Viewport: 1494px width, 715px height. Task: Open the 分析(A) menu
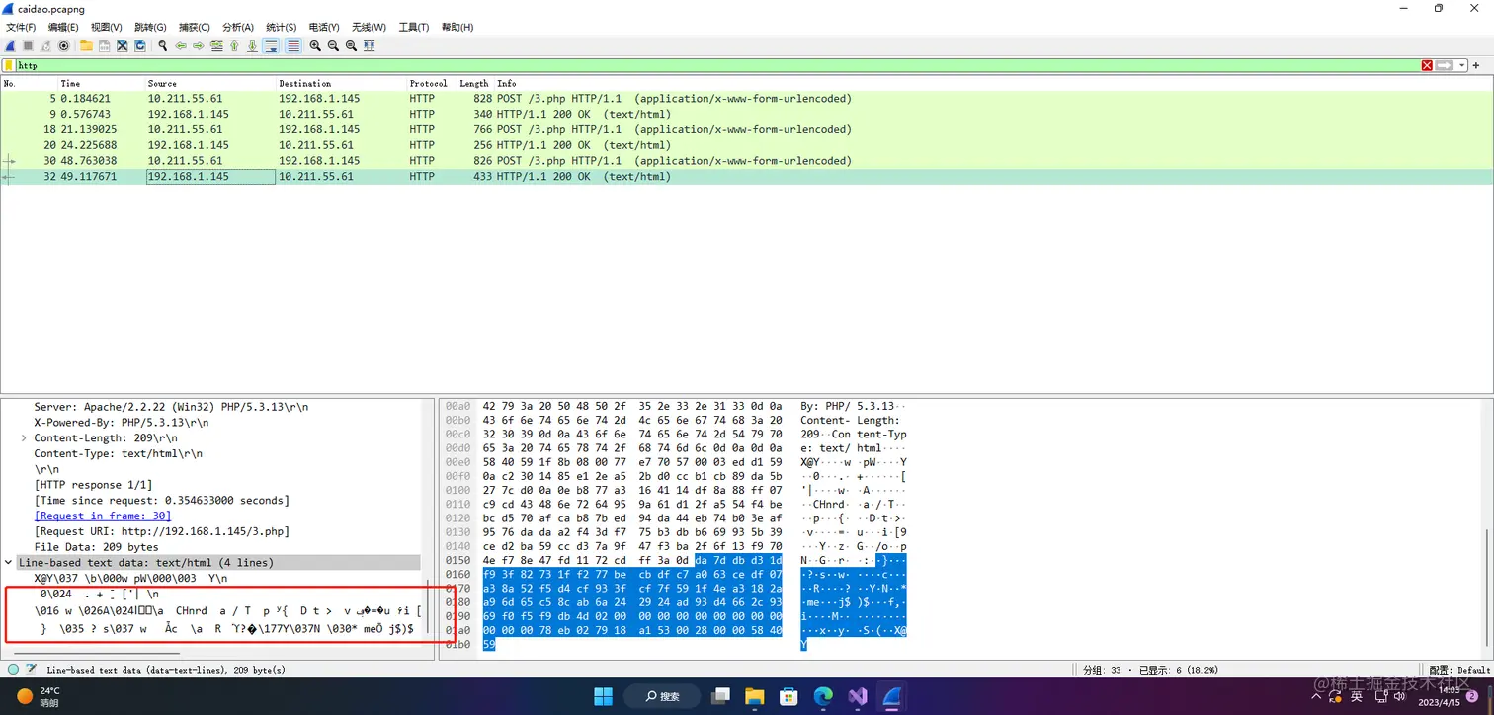[x=238, y=27]
